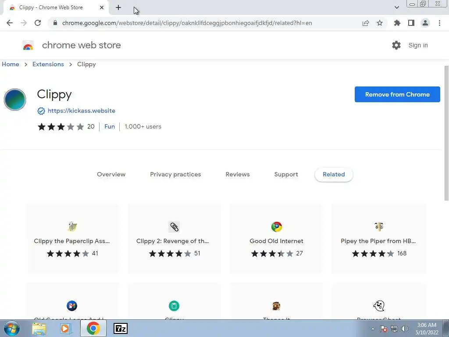Click the Old Google Logos extension icon
The width and height of the screenshot is (449, 337).
pyautogui.click(x=72, y=306)
